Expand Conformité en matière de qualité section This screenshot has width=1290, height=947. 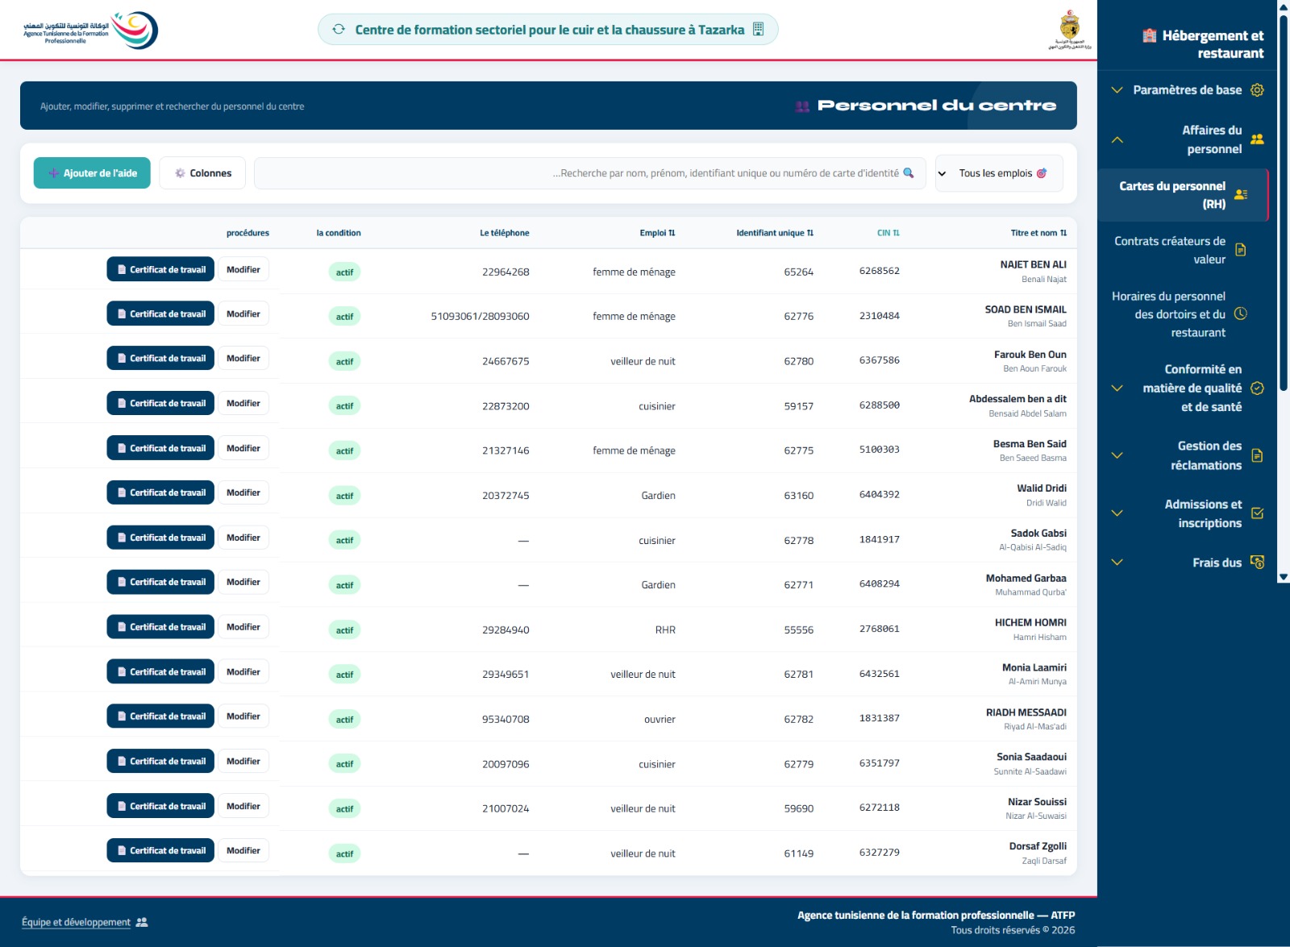1117,388
